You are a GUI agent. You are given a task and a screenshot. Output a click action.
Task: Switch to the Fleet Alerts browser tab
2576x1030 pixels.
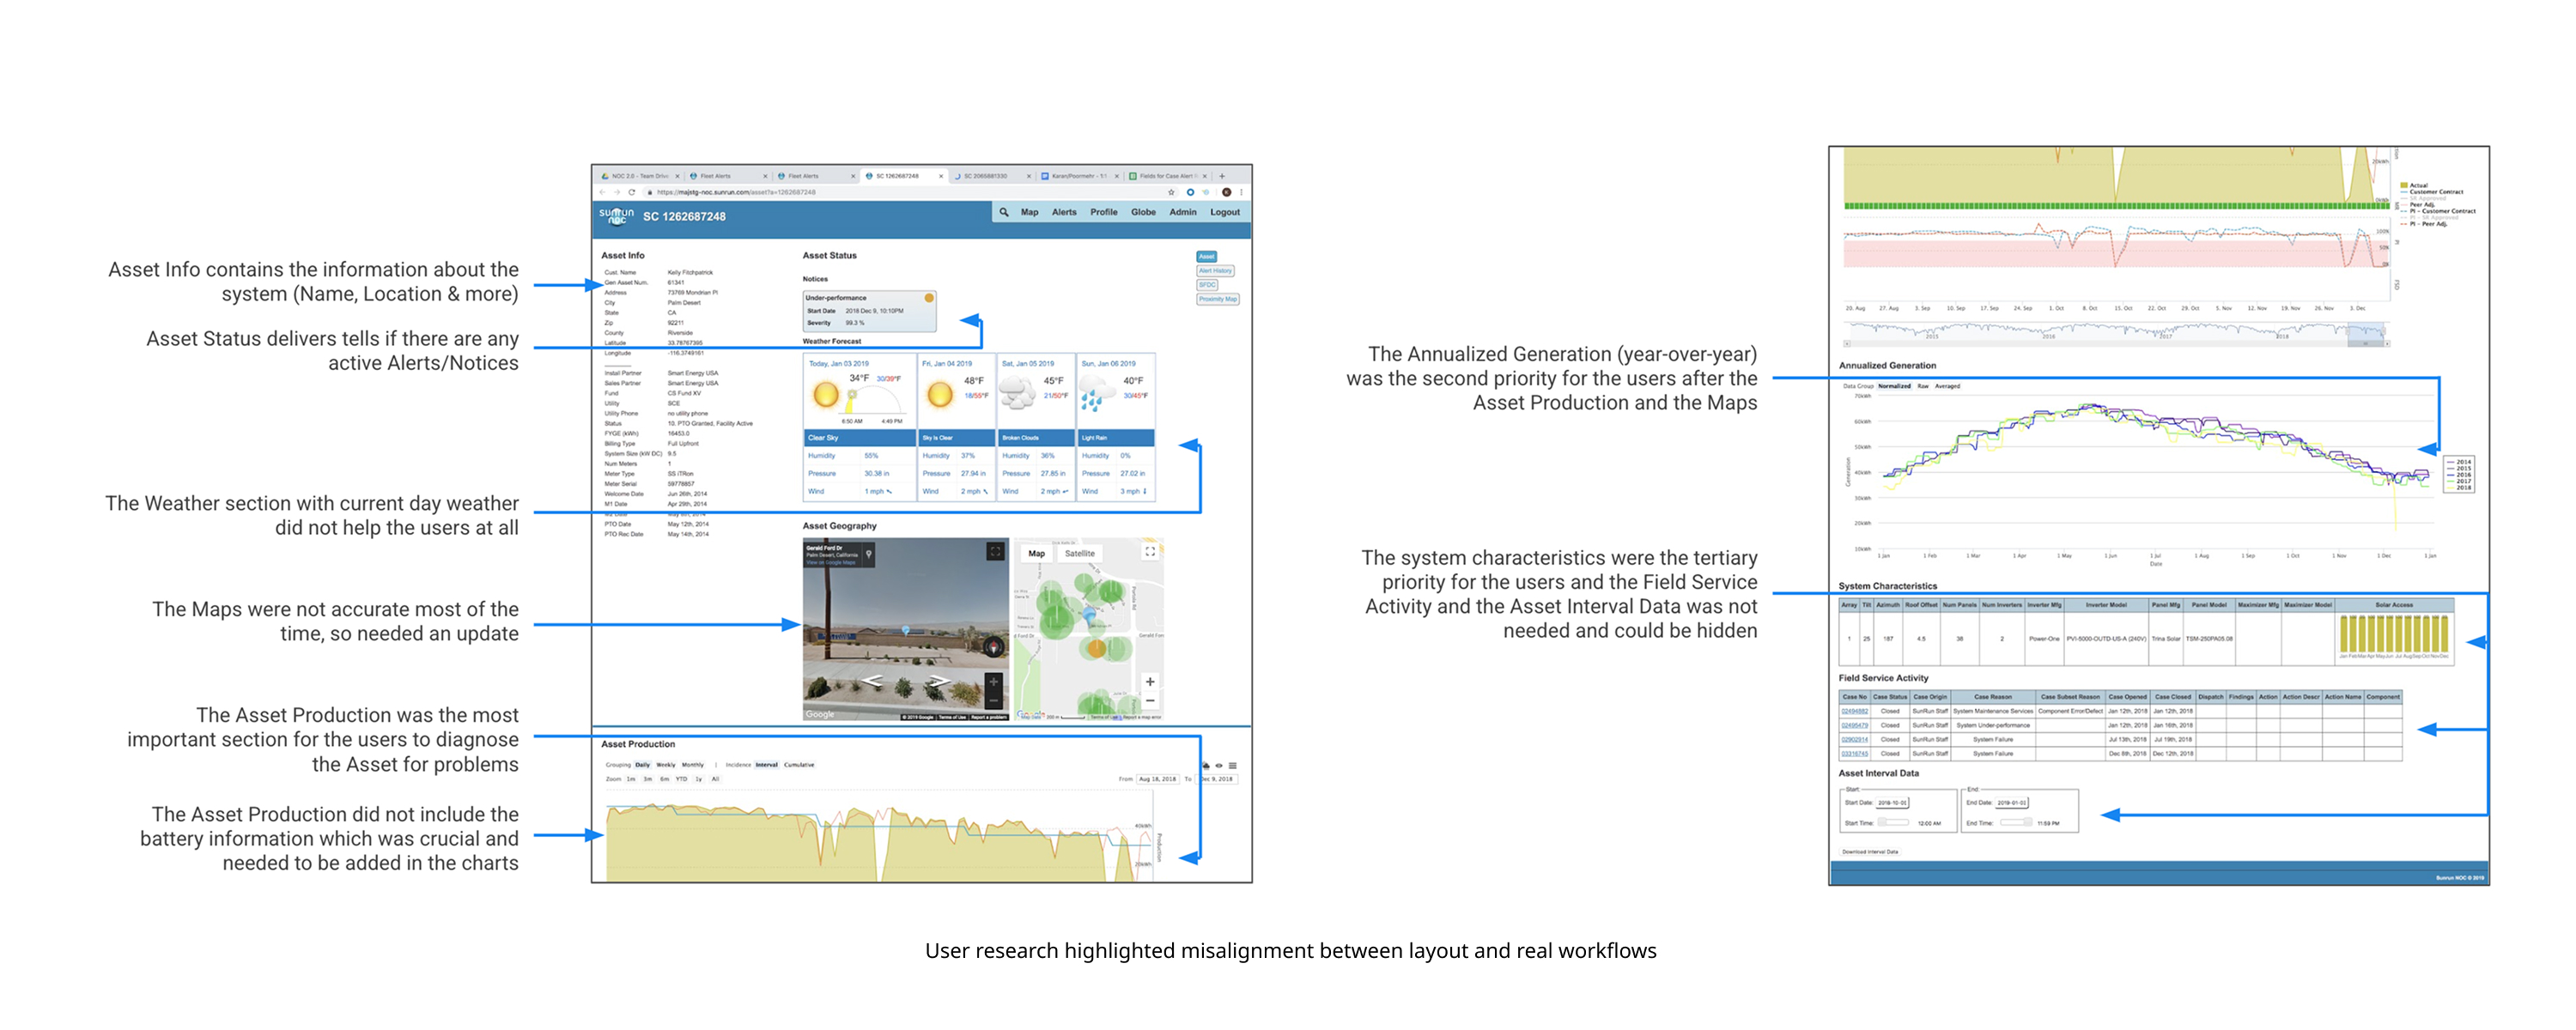click(x=715, y=176)
